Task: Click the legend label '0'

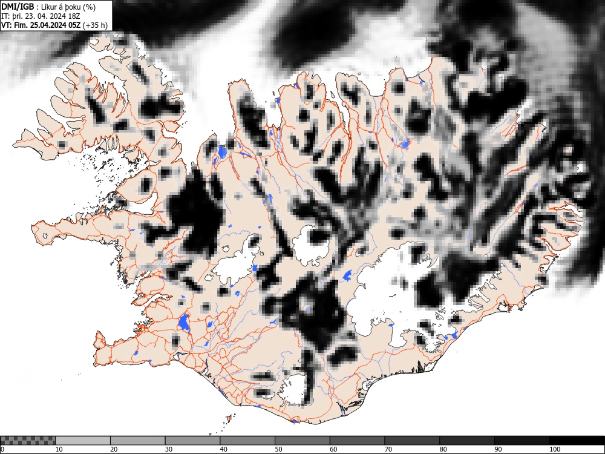Action: point(2,449)
